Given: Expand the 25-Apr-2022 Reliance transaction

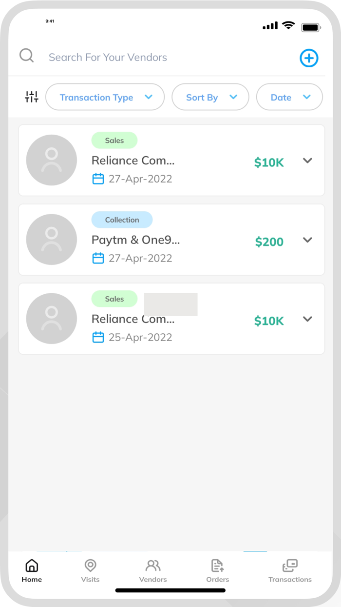Looking at the screenshot, I should (x=307, y=319).
